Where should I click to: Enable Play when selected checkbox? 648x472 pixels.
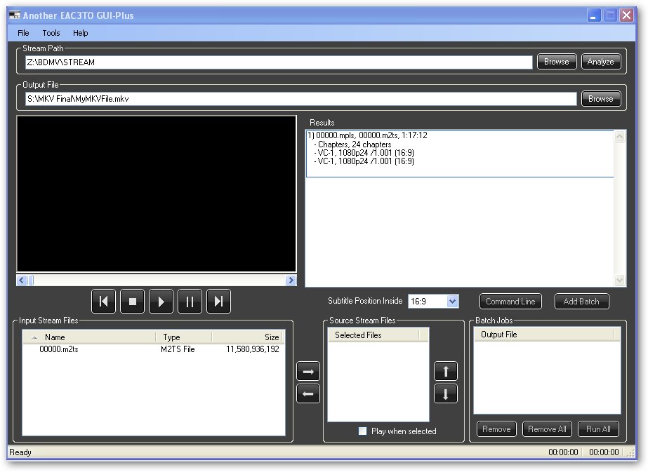coord(362,431)
